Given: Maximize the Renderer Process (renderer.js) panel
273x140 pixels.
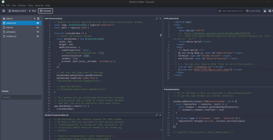Looking at the screenshot, I should (157, 115).
